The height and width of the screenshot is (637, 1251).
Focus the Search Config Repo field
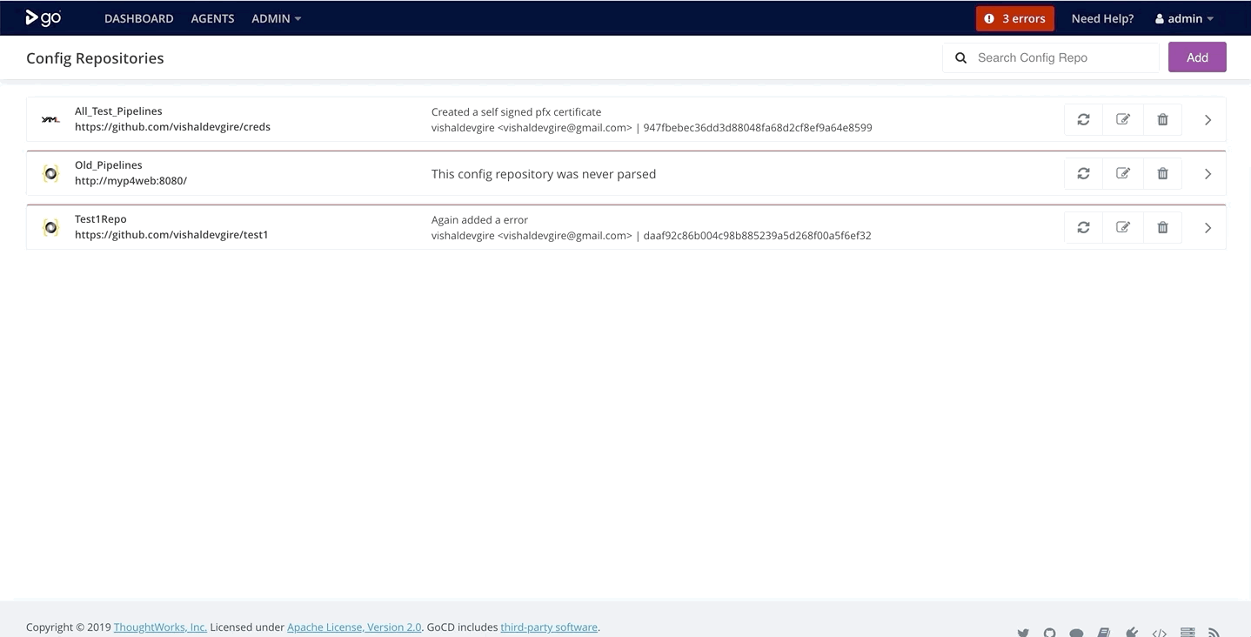(x=1051, y=57)
